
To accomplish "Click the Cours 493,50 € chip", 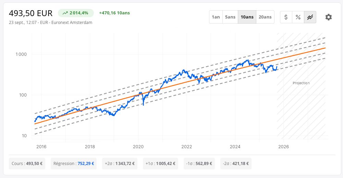I will pyautogui.click(x=27, y=164).
